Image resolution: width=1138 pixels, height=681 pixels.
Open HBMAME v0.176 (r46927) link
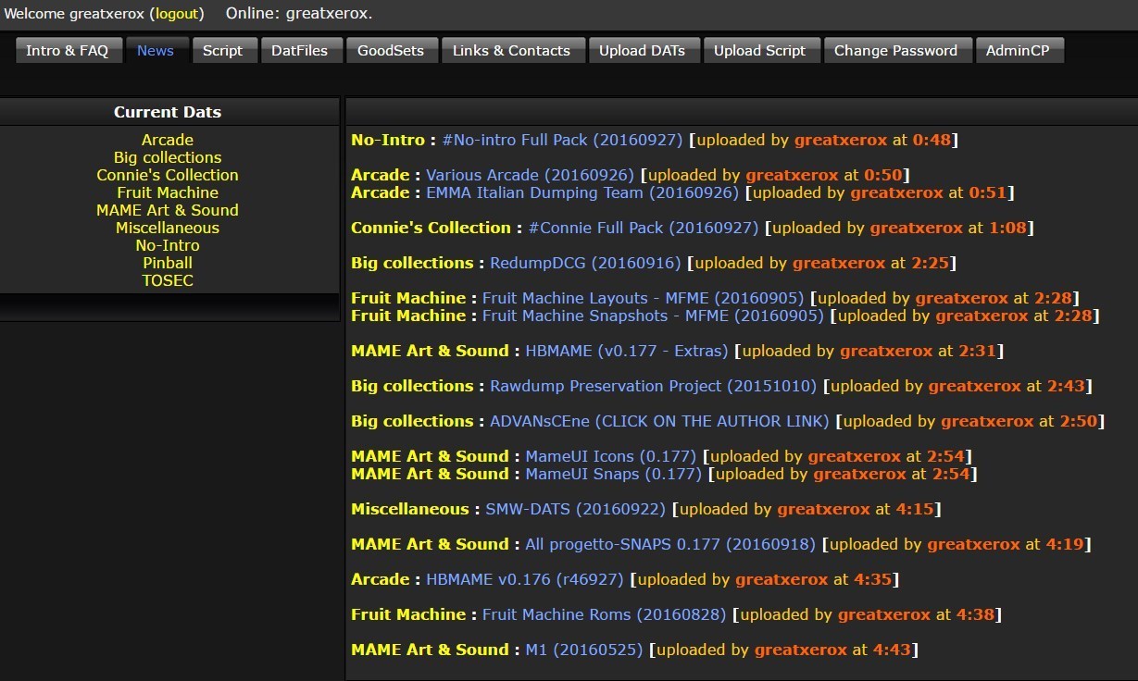pos(524,579)
